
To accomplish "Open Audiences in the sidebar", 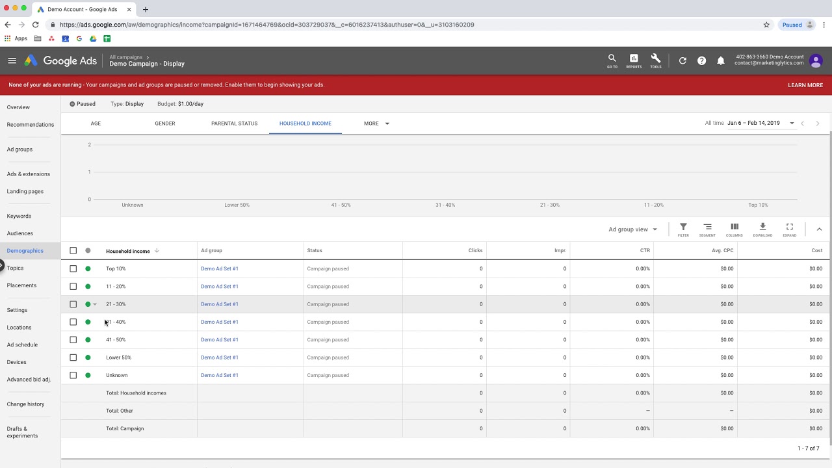I will [19, 233].
